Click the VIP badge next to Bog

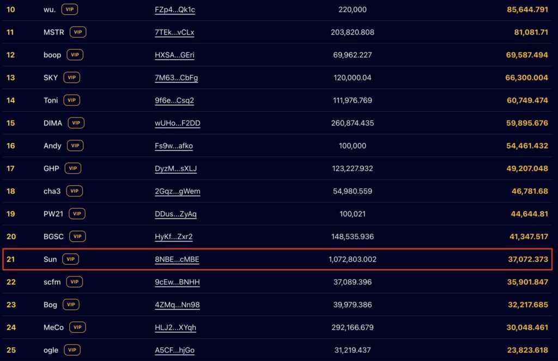click(x=71, y=304)
